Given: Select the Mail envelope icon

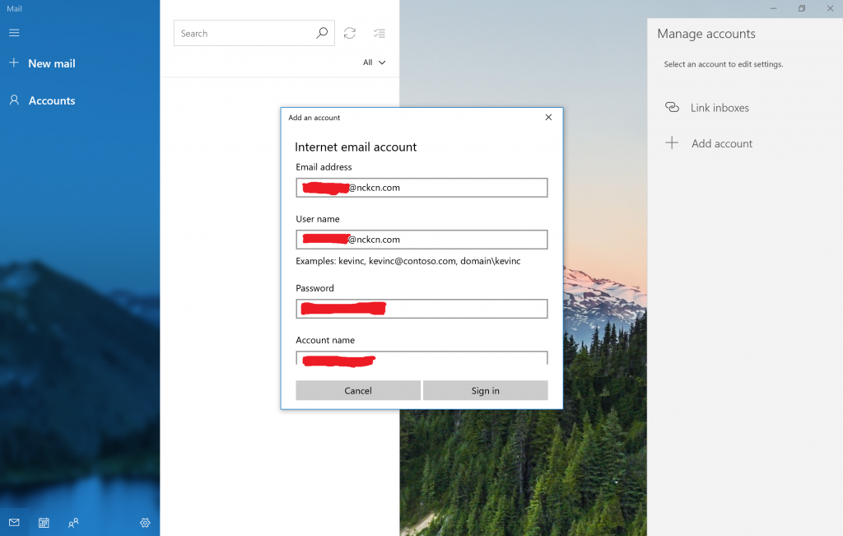Looking at the screenshot, I should (x=14, y=523).
